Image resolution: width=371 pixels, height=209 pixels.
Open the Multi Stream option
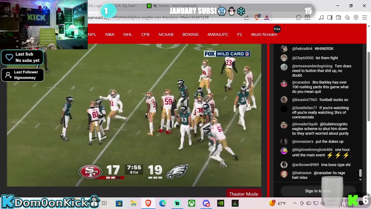(264, 34)
